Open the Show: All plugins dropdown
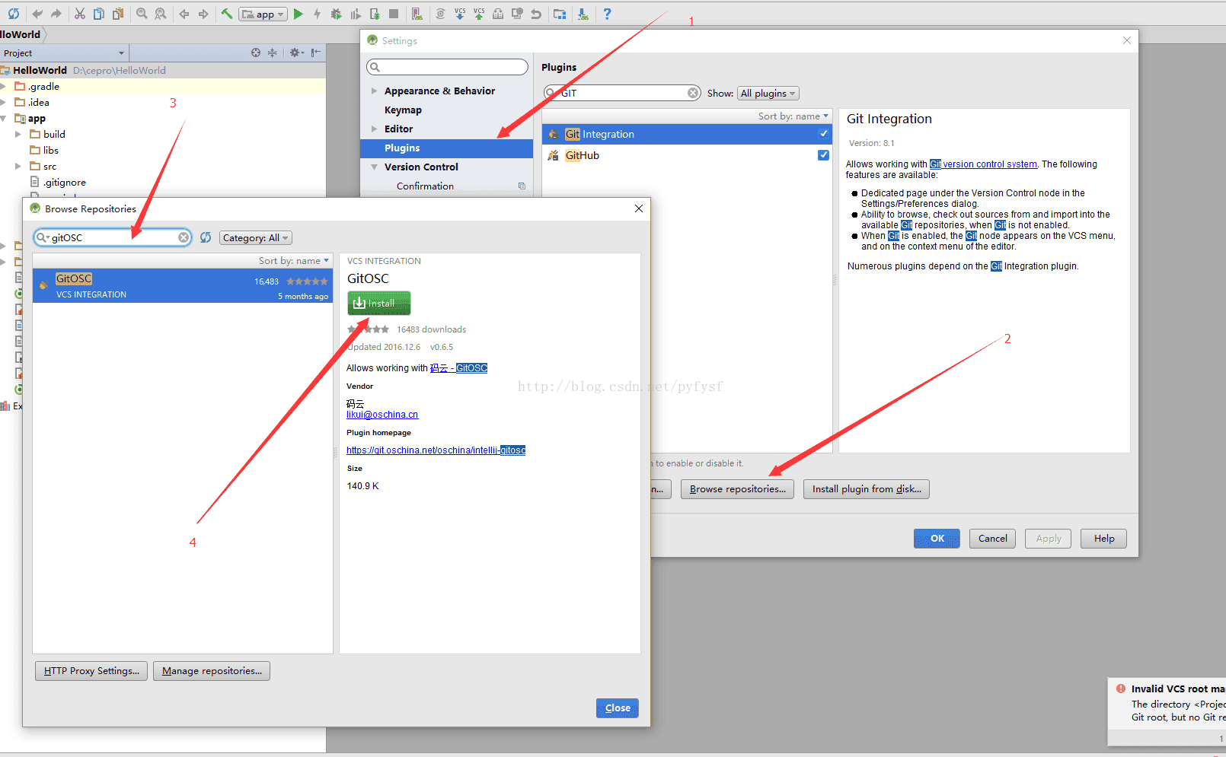 point(768,93)
